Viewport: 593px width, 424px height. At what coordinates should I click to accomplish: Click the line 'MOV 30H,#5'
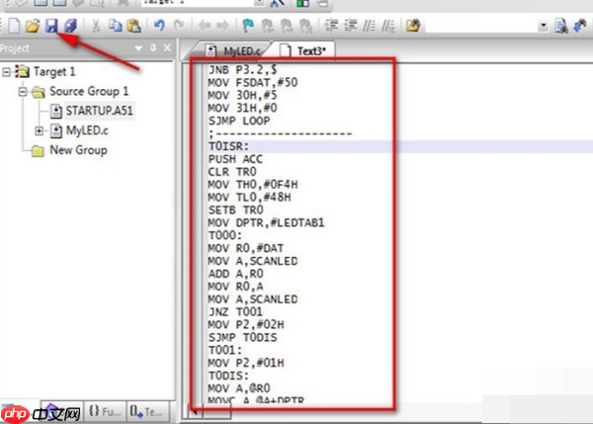click(242, 95)
